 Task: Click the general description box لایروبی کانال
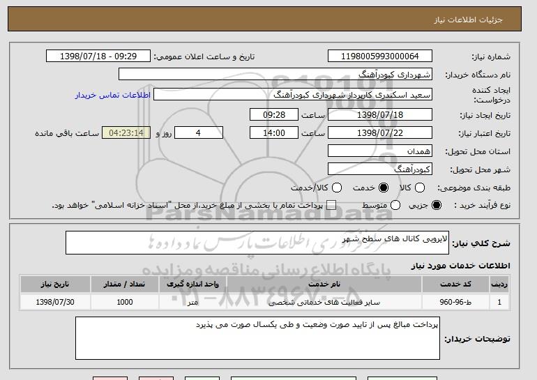257,243
